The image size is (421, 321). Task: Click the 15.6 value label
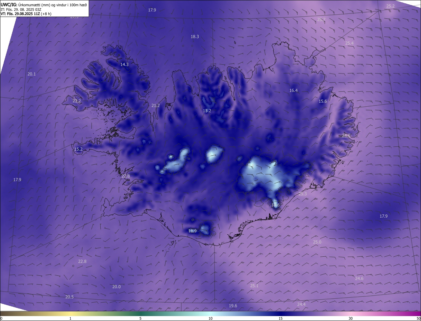click(x=323, y=101)
